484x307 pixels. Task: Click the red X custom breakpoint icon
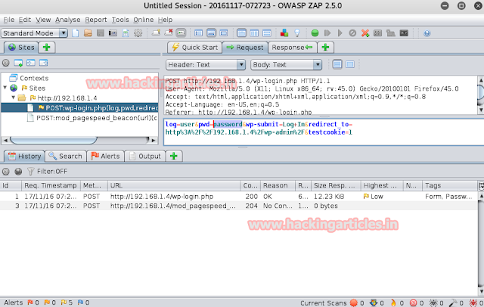365,33
